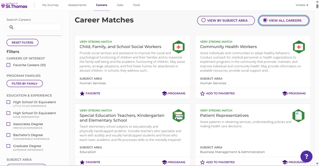The height and width of the screenshot is (166, 319).
Task: Click star to add Community Health Workers to favorites
Action: [202, 94]
